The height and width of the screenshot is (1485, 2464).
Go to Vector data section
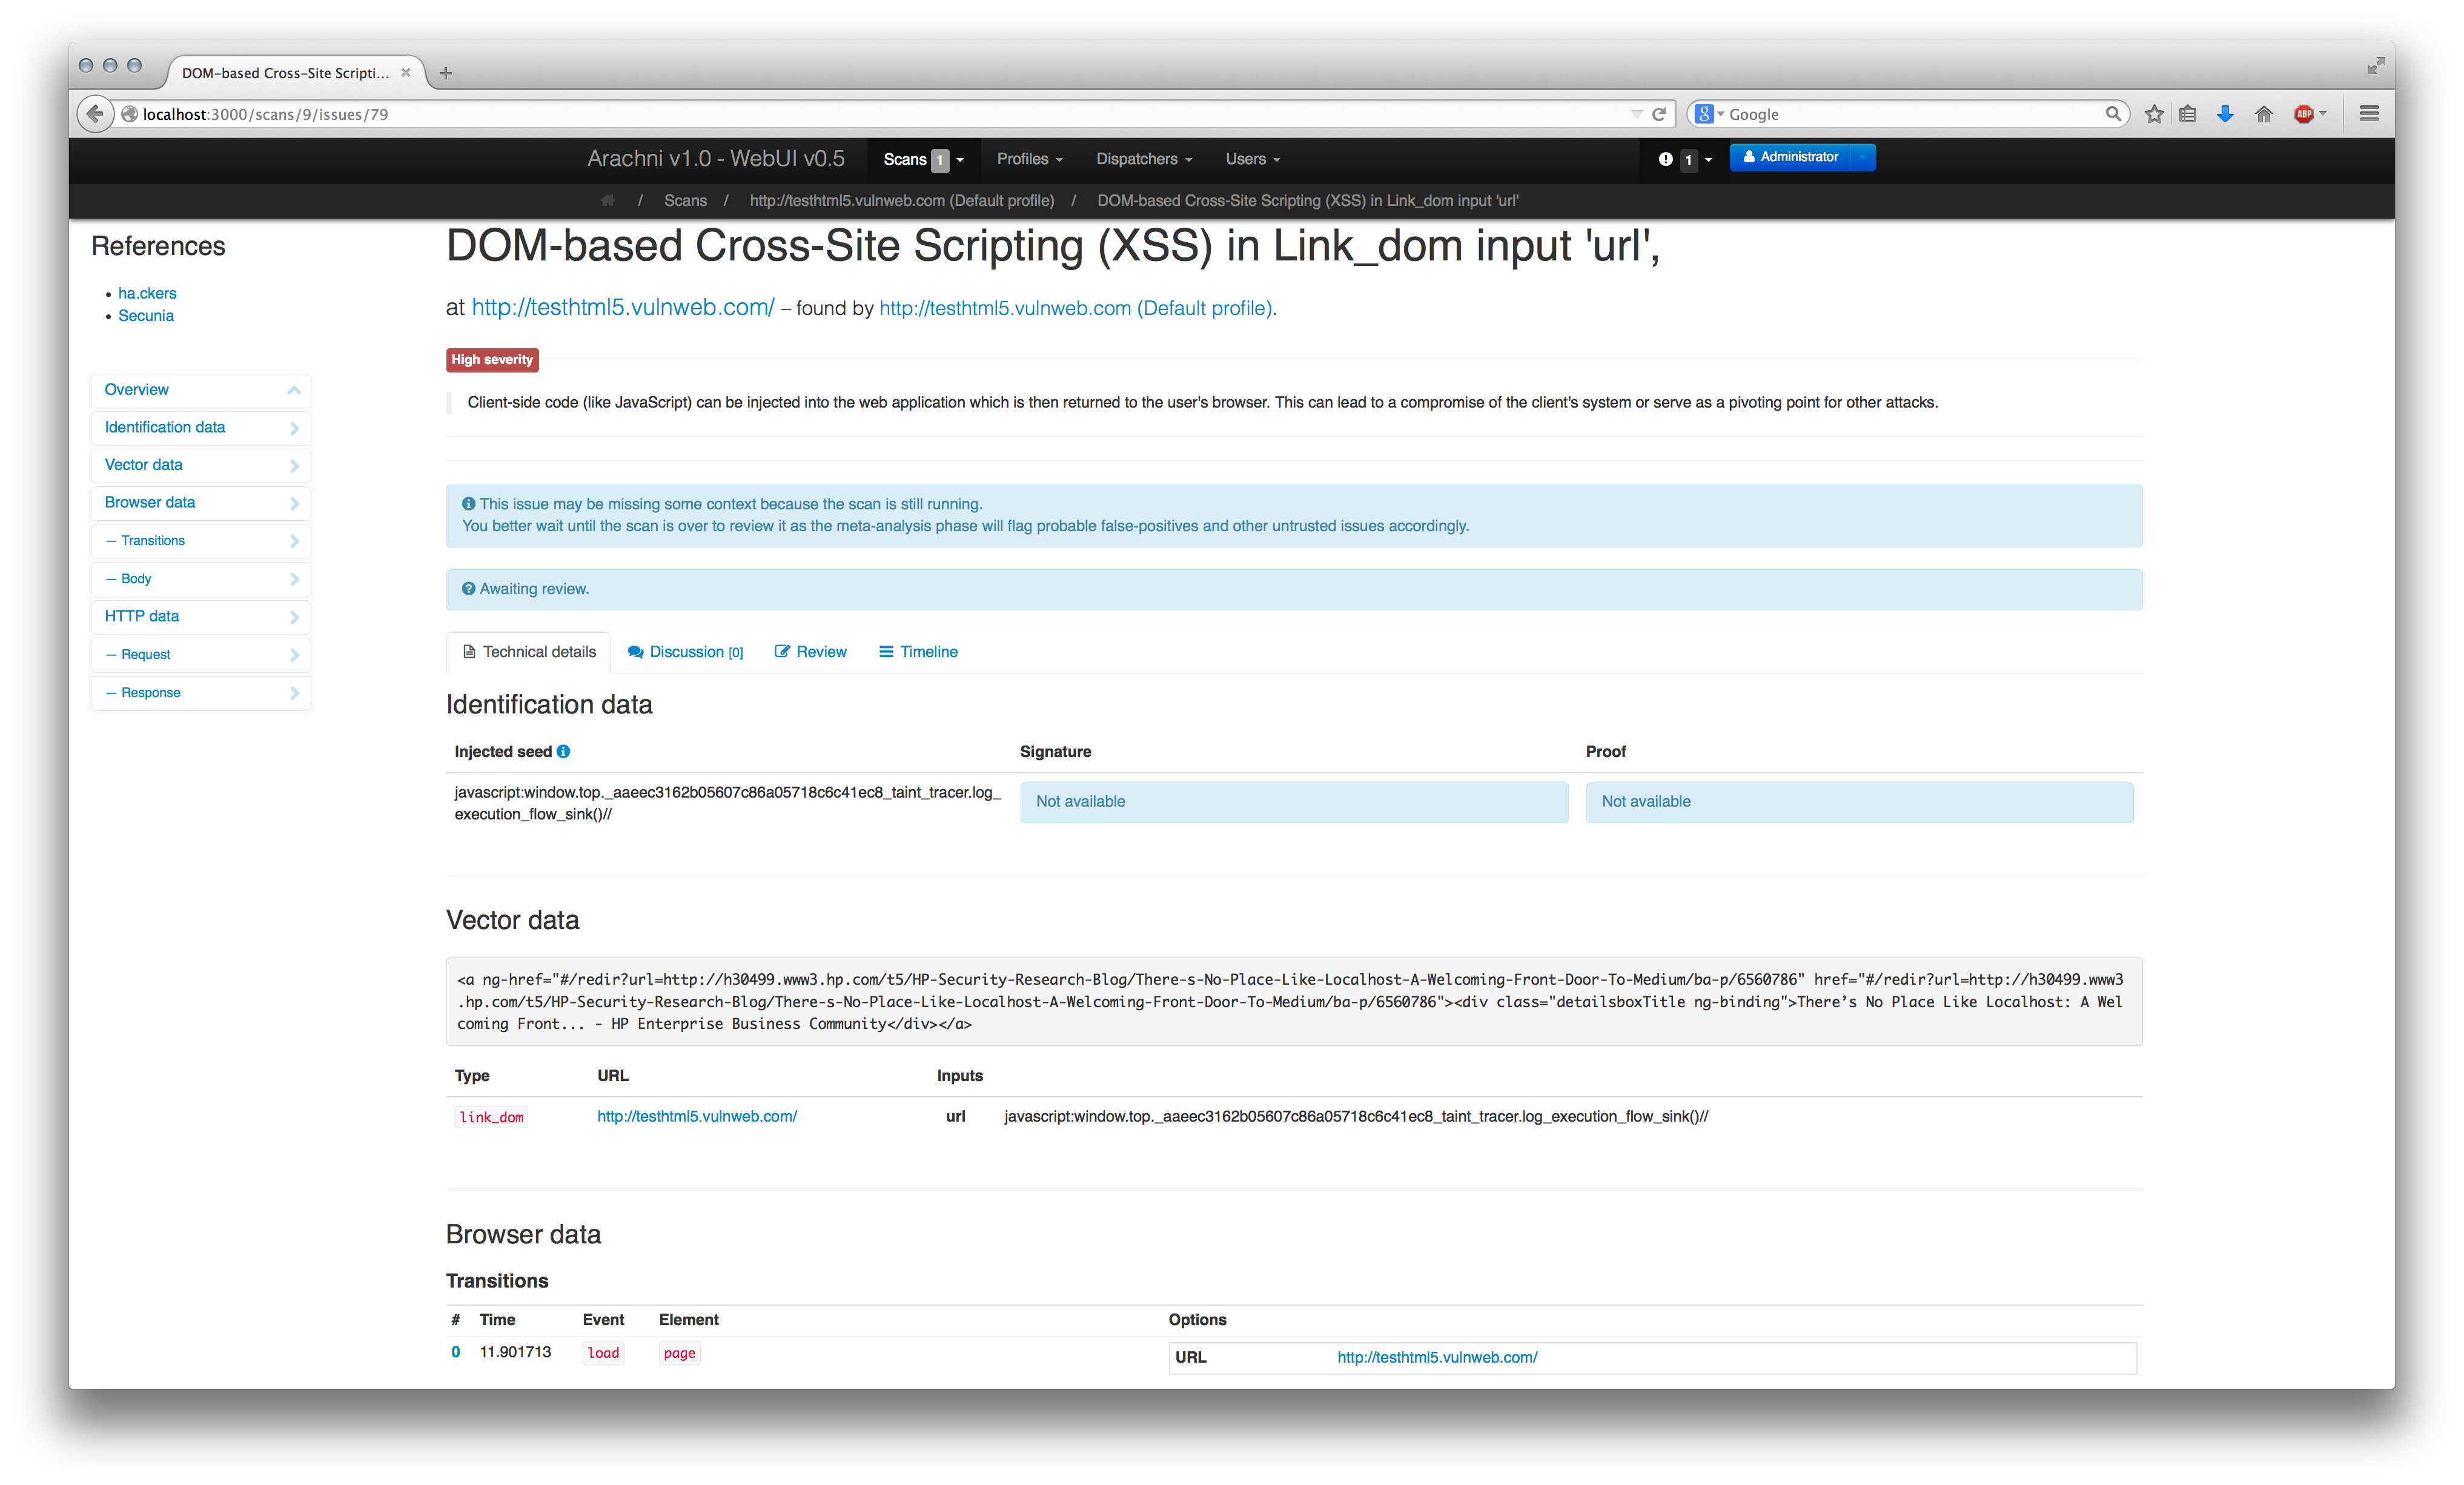coord(201,465)
